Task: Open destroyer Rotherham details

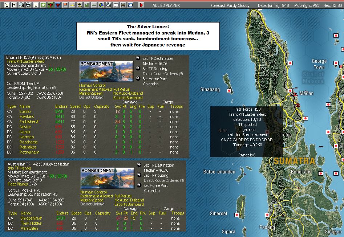Action: click(x=29, y=152)
